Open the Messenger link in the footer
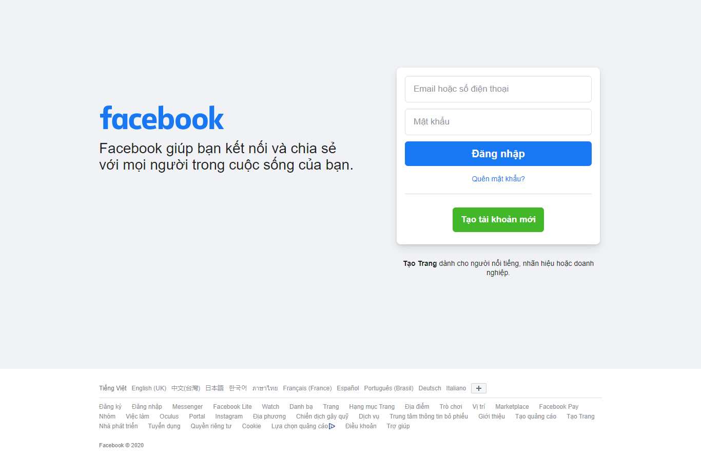 pos(187,406)
